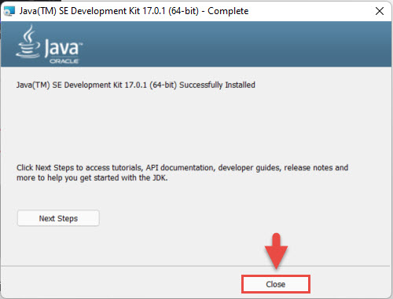Dismiss dialog with title bar X
The image size is (393, 299).
click(380, 11)
